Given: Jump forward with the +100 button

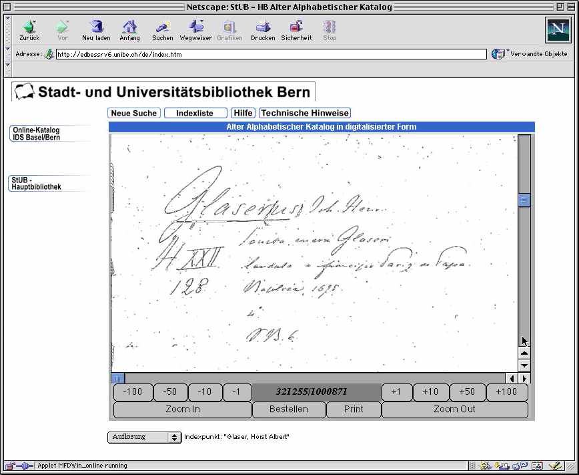Looking at the screenshot, I should pyautogui.click(x=506, y=392).
